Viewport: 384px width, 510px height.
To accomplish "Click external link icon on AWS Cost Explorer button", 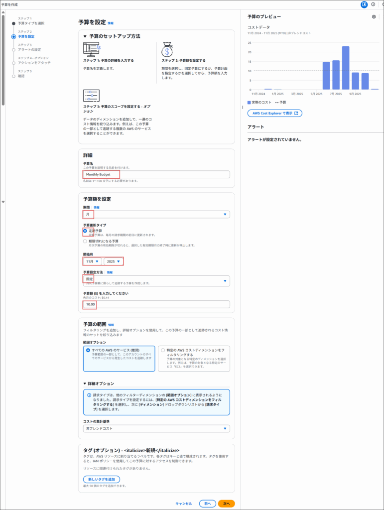I will pos(296,113).
